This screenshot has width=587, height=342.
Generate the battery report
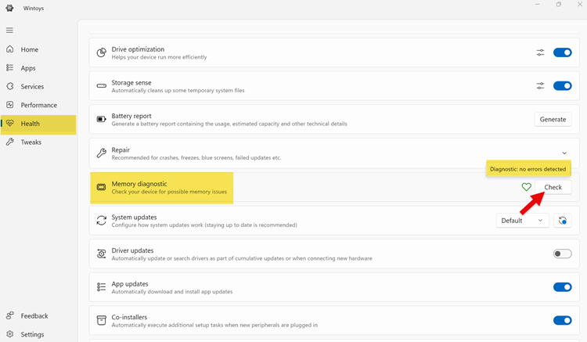click(x=553, y=120)
